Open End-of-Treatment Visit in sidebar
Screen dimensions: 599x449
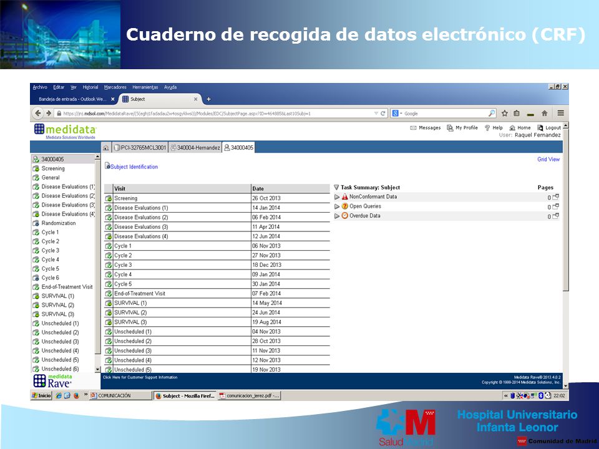(67, 287)
